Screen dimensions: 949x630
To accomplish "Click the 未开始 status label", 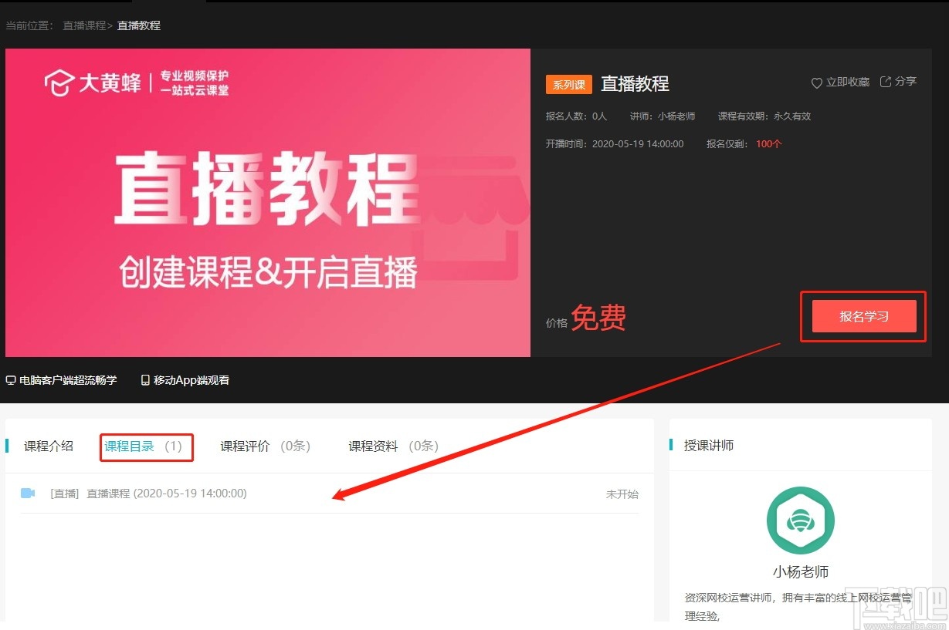I will click(622, 494).
